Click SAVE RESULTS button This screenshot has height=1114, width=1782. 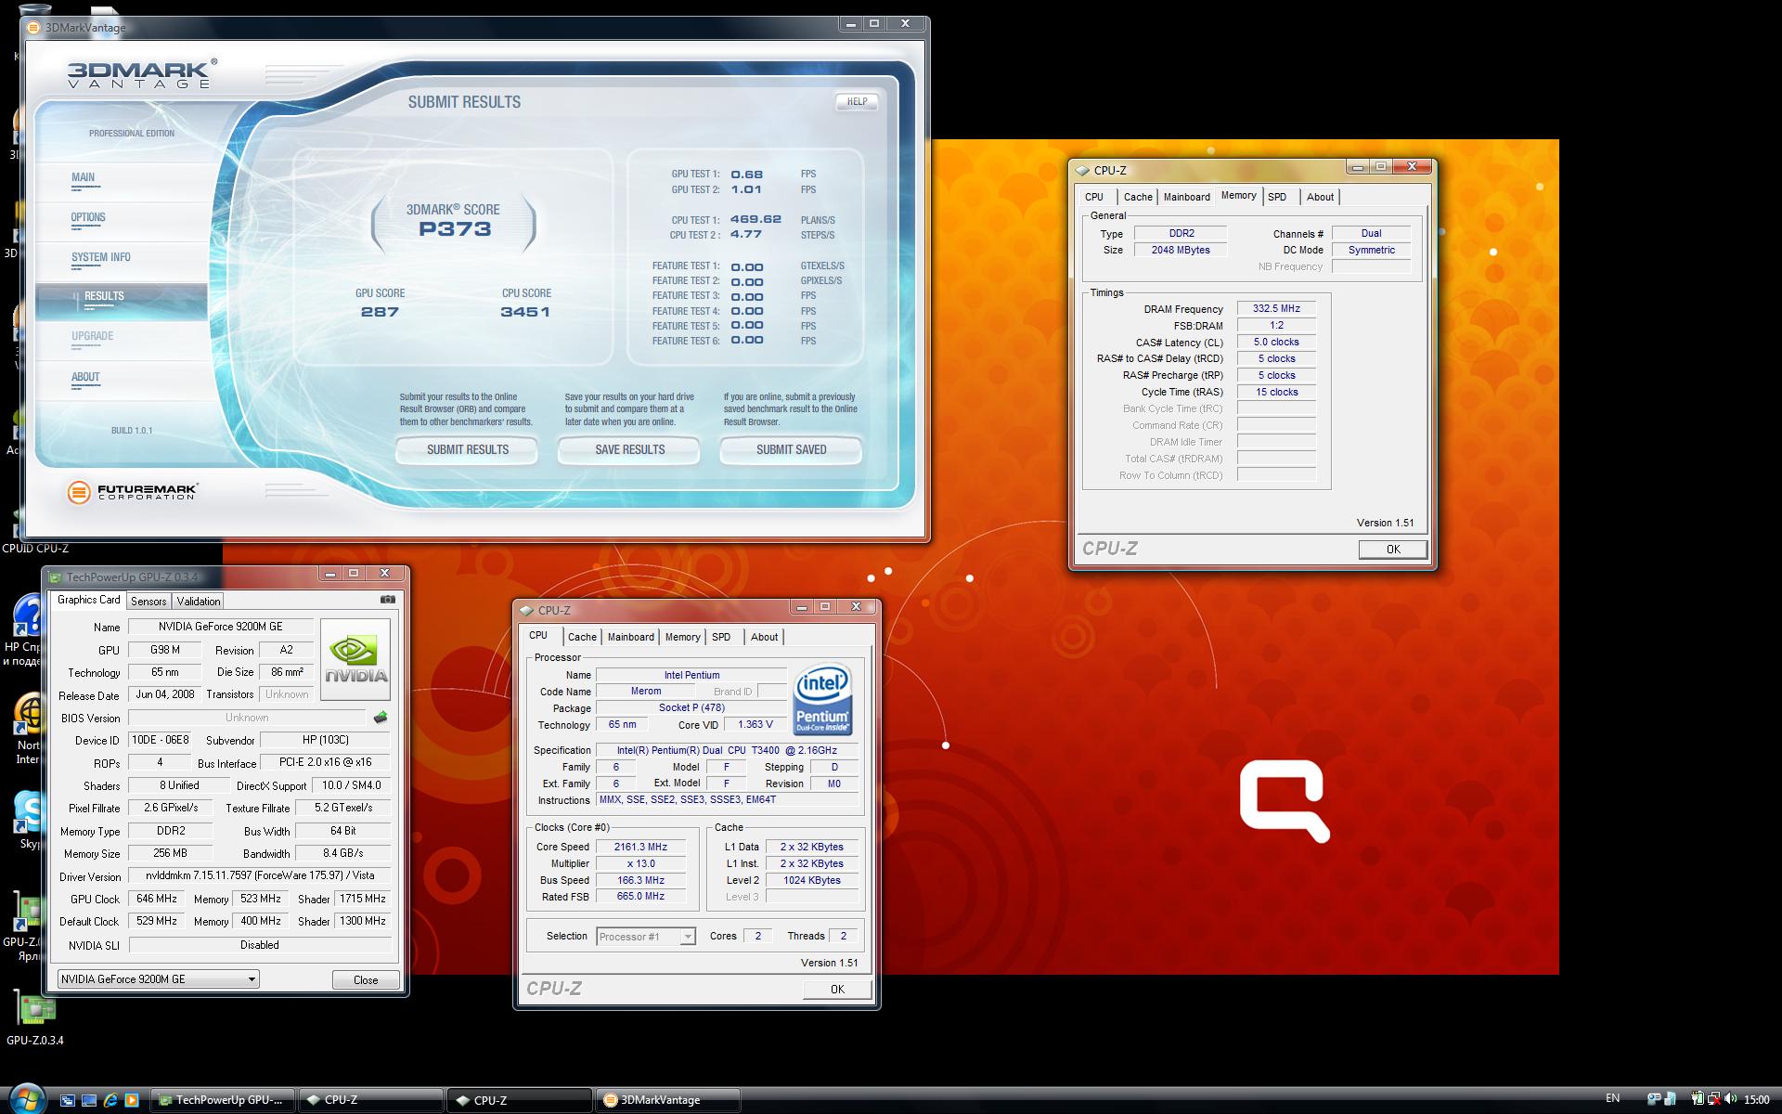click(629, 449)
